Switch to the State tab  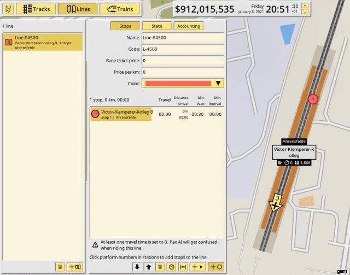[x=156, y=26]
